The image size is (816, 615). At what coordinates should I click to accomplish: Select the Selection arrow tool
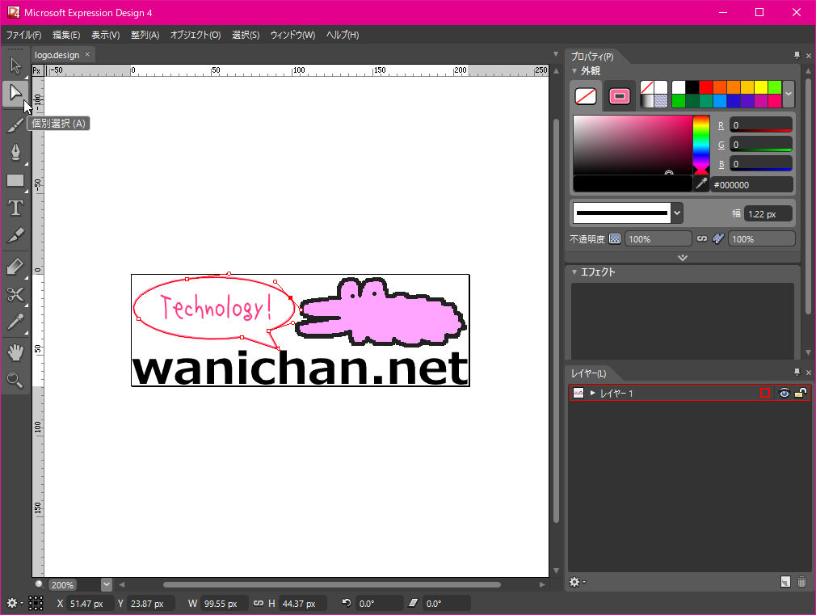(15, 65)
